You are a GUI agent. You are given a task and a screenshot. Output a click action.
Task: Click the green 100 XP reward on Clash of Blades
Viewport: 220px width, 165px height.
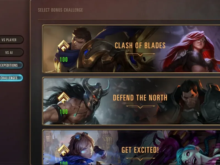tap(64, 59)
